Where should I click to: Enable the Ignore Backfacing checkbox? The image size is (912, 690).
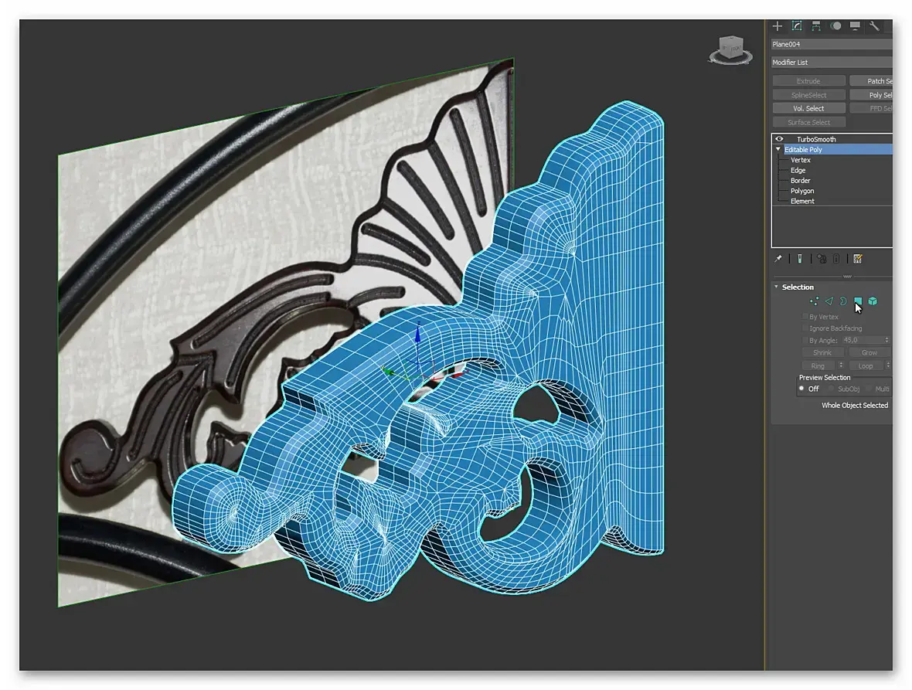[x=805, y=328]
